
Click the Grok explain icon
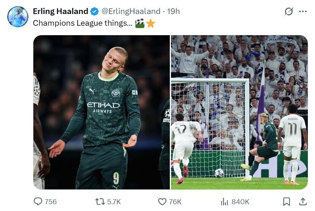(289, 12)
